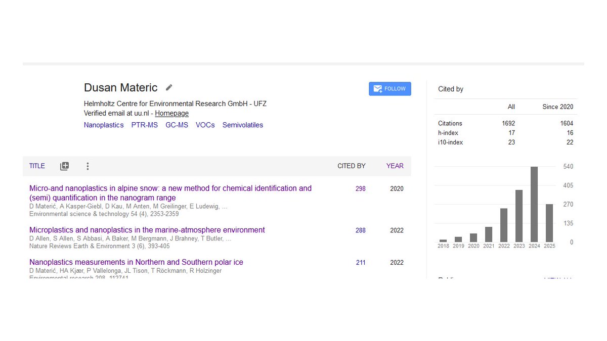Sort articles by YEAR column header
607x341 pixels.
[395, 166]
